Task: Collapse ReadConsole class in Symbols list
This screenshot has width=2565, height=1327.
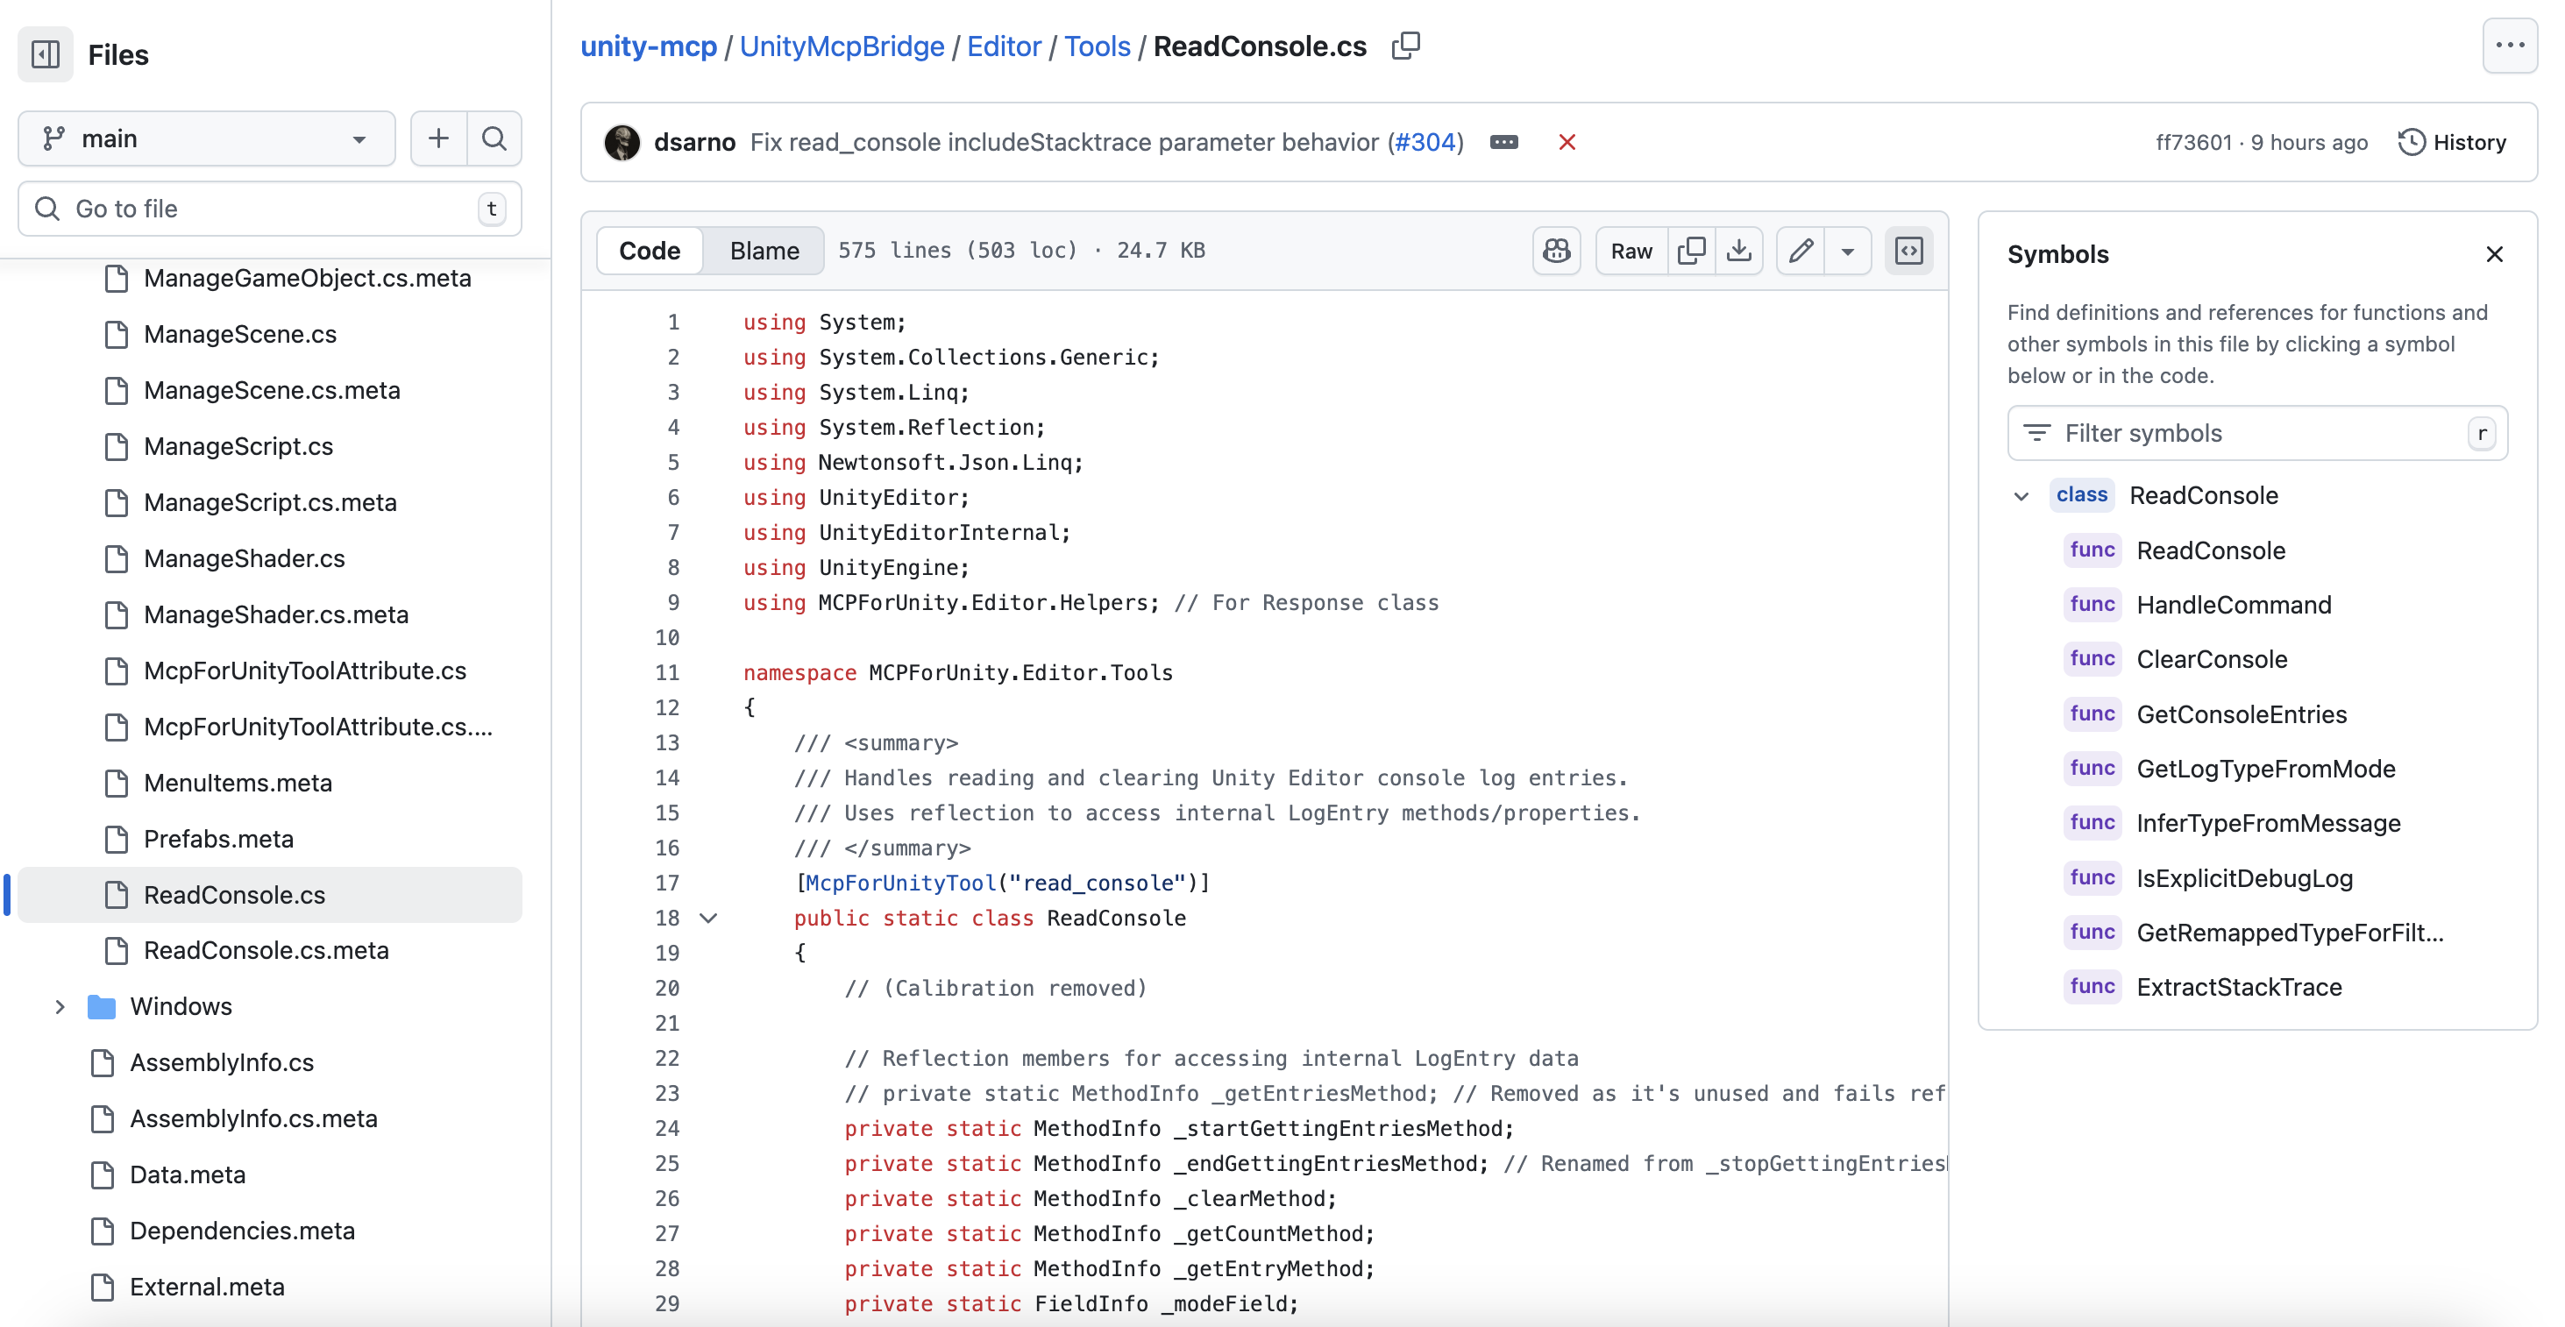Action: 2021,496
